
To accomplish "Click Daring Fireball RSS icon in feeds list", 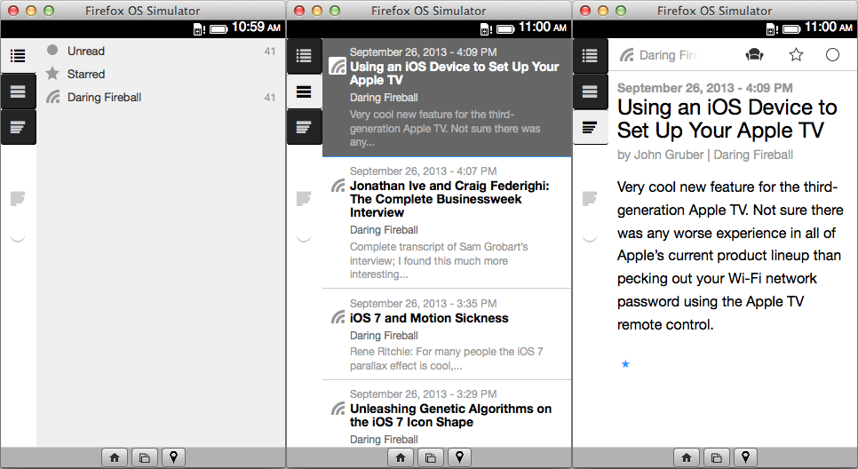I will 53,98.
